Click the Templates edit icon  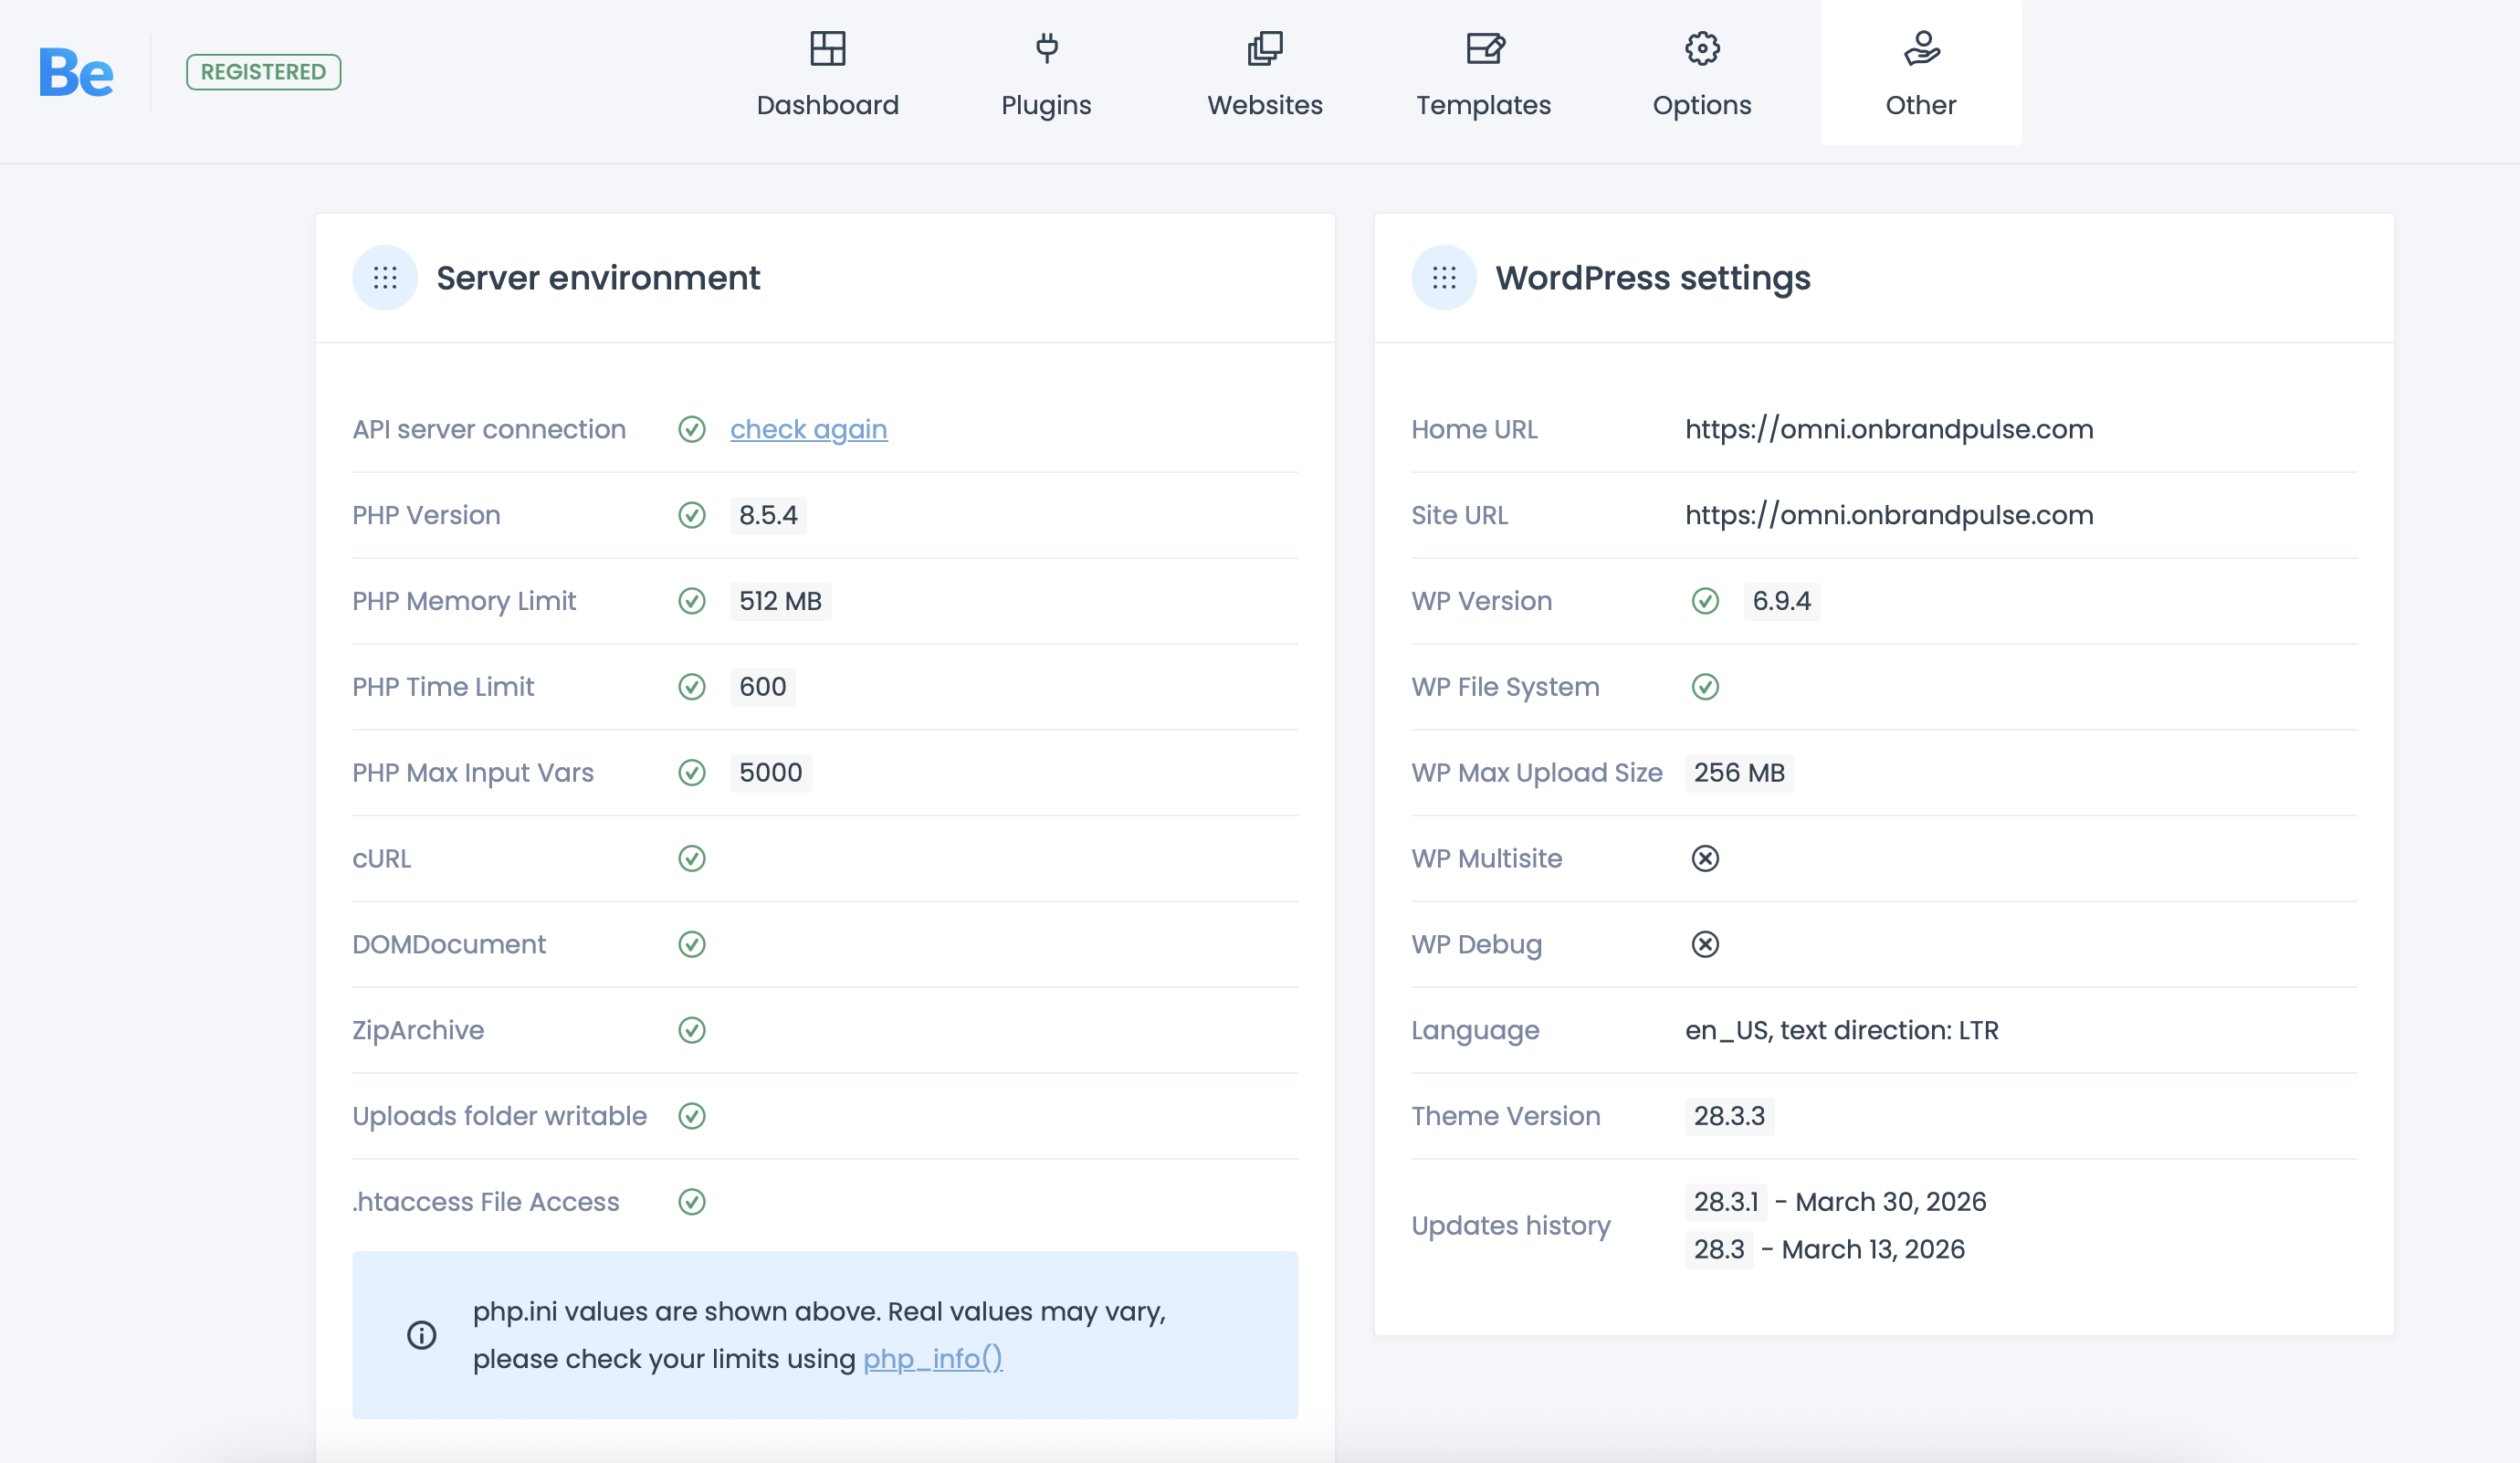pyautogui.click(x=1484, y=48)
